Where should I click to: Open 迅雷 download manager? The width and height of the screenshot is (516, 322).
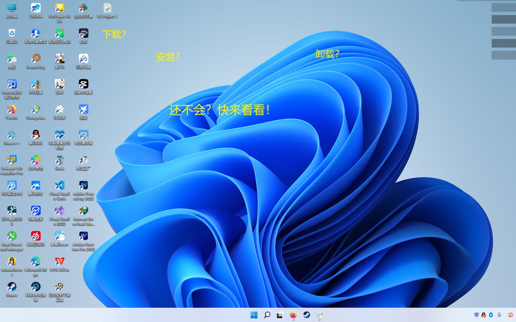[83, 109]
